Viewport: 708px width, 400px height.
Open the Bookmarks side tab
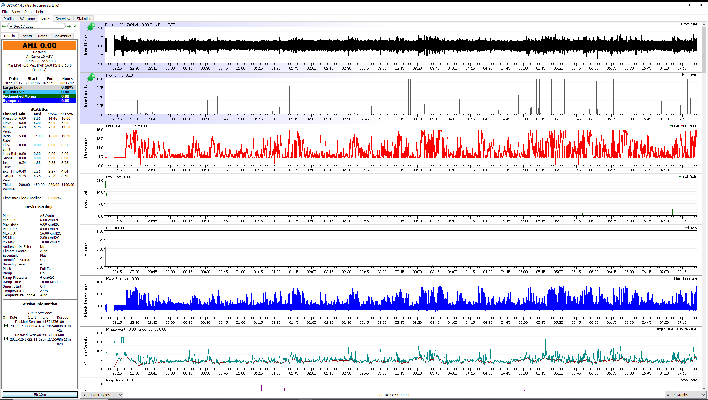(62, 36)
